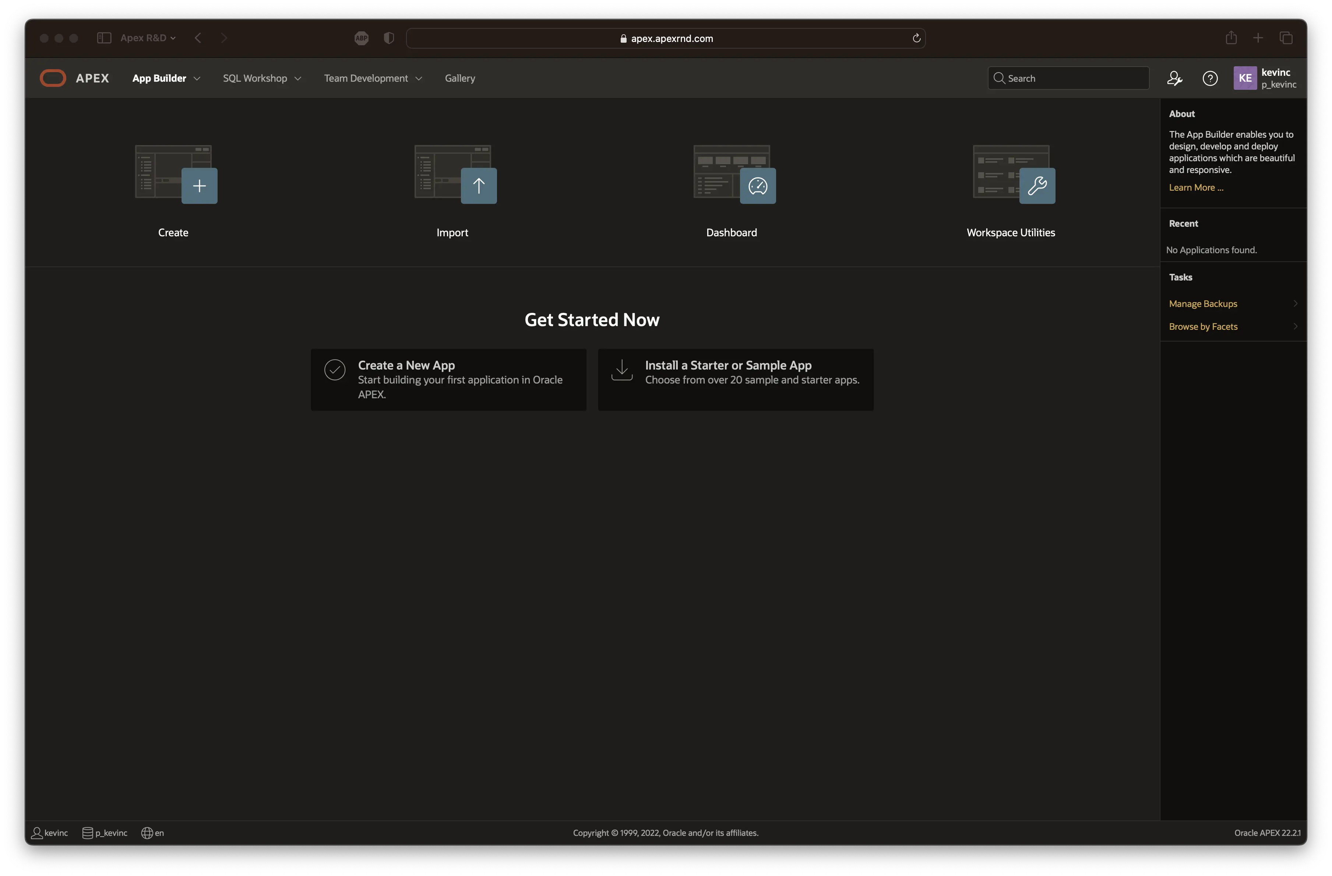This screenshot has height=876, width=1332.
Task: Select the App Builder menu item
Action: coord(159,78)
